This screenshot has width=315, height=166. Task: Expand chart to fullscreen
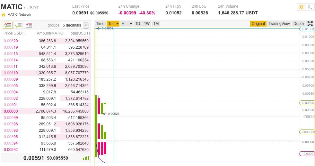(310, 24)
